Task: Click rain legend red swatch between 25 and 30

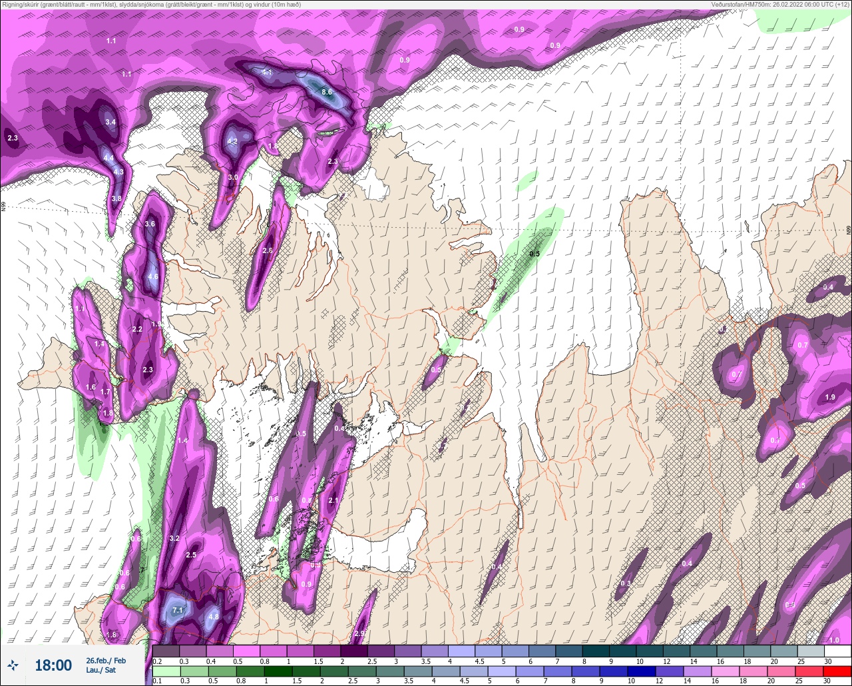Action: click(811, 671)
